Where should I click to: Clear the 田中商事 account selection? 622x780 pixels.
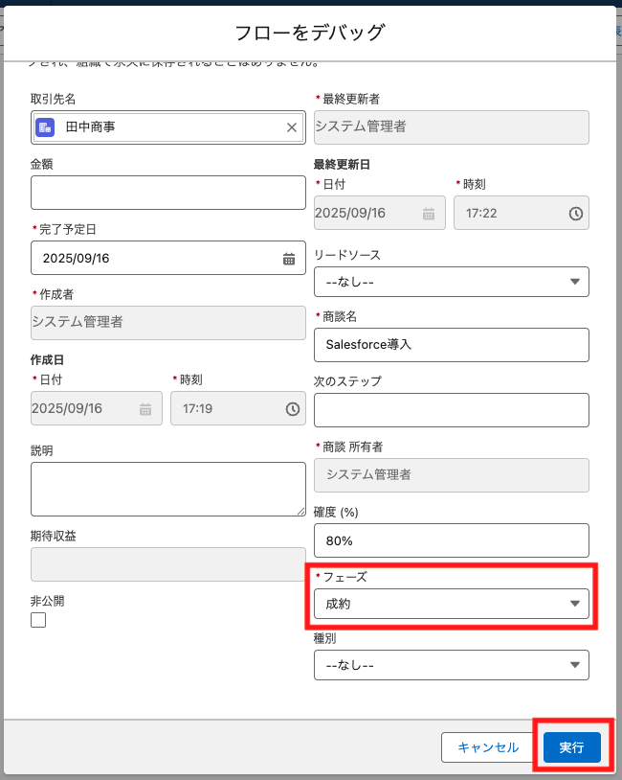coord(292,127)
